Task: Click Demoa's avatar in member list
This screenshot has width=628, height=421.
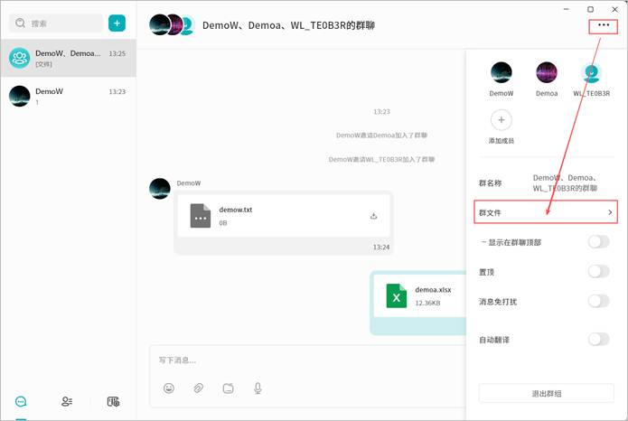Action: tap(547, 73)
